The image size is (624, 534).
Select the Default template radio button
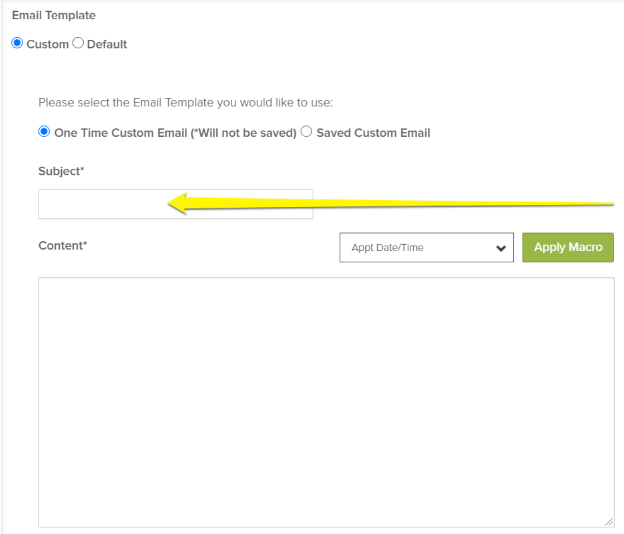78,43
